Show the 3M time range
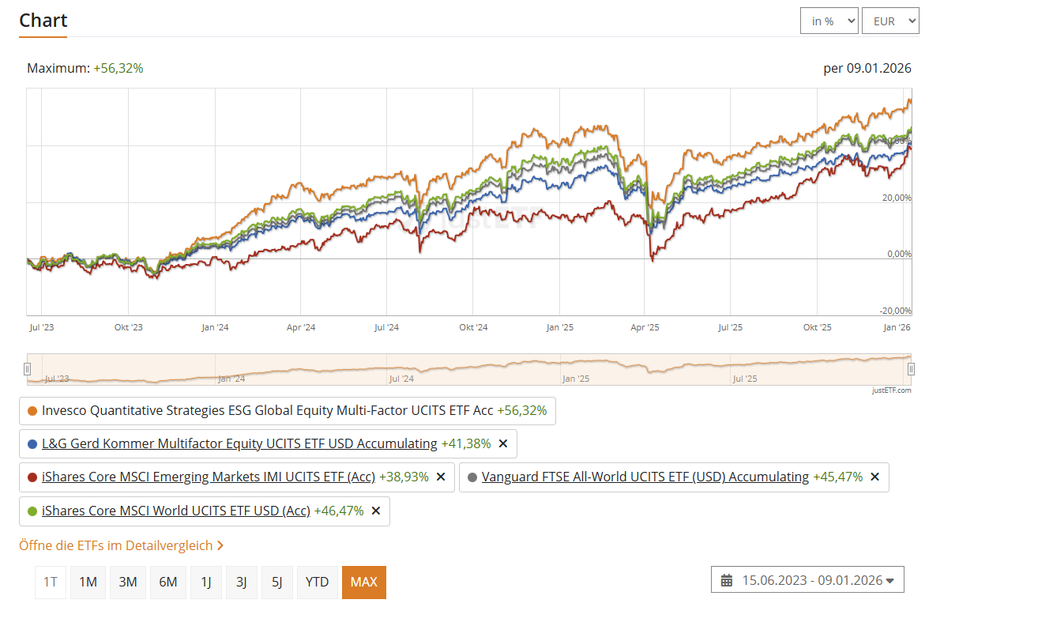Viewport: 1053px width, 626px height. 128,582
